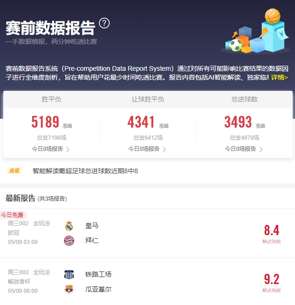Image resolution: width=295 pixels, height=305 pixels.
Task: Click the orange 战报 badge
Action: tap(14, 170)
